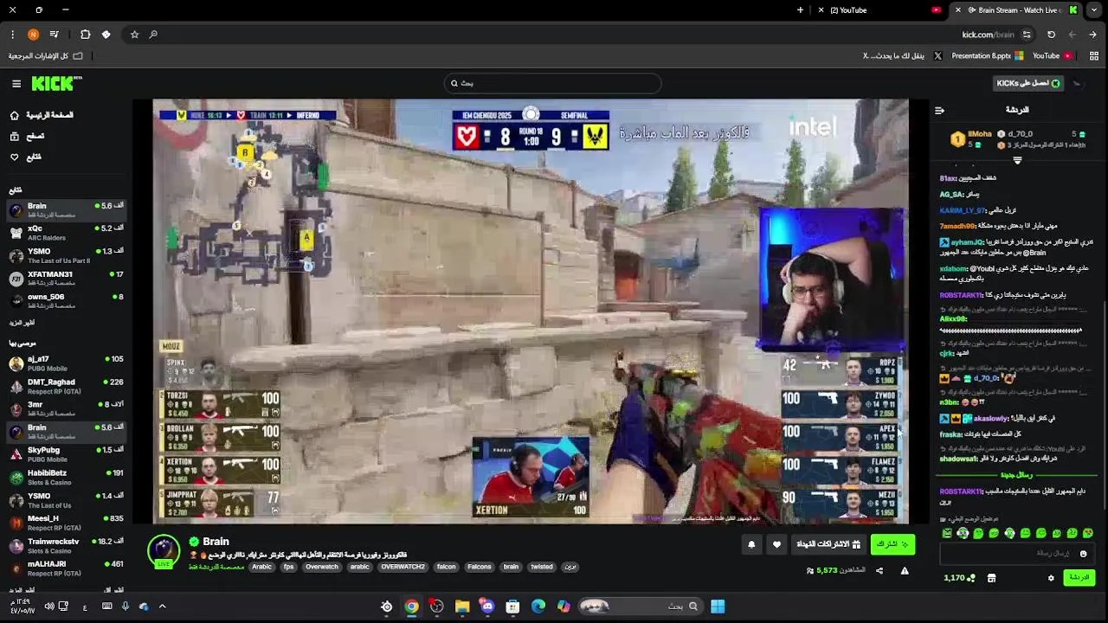
Task: Toggle follow with the heart button
Action: pyautogui.click(x=776, y=544)
